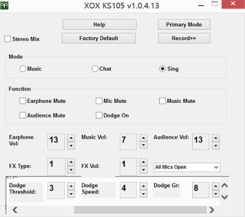
Task: Toggle the Music Mute checkbox
Action: tap(162, 101)
